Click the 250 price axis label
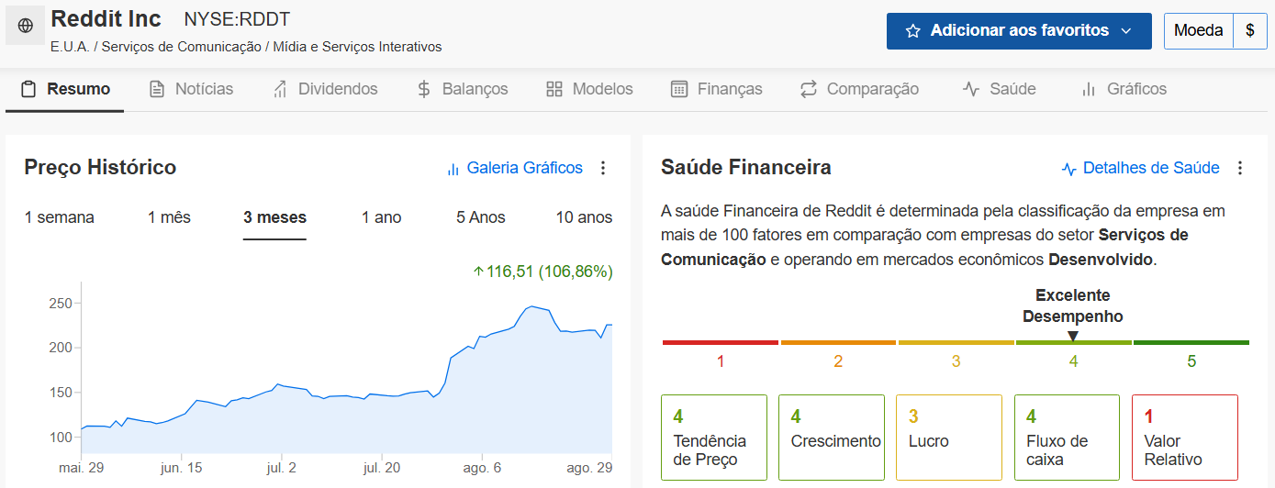Screen dimensions: 1275x488 coord(62,303)
